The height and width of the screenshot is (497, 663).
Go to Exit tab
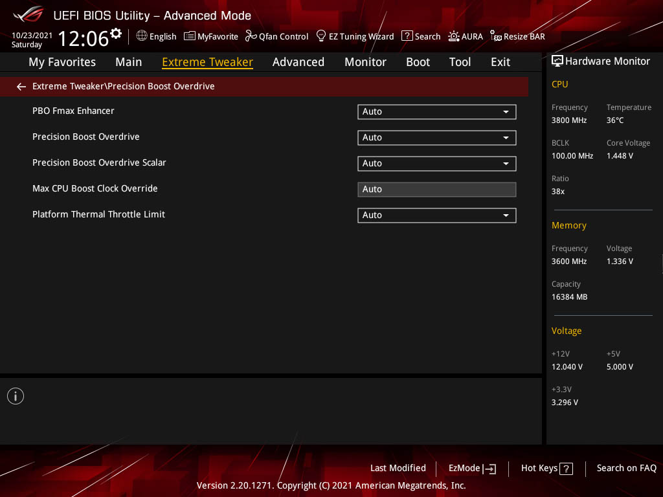point(500,62)
